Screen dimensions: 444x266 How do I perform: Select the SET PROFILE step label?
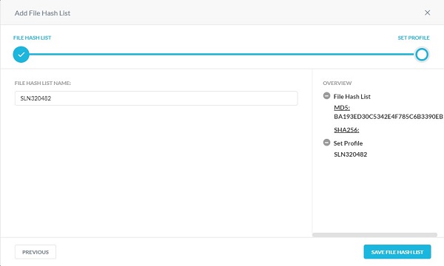click(x=414, y=38)
